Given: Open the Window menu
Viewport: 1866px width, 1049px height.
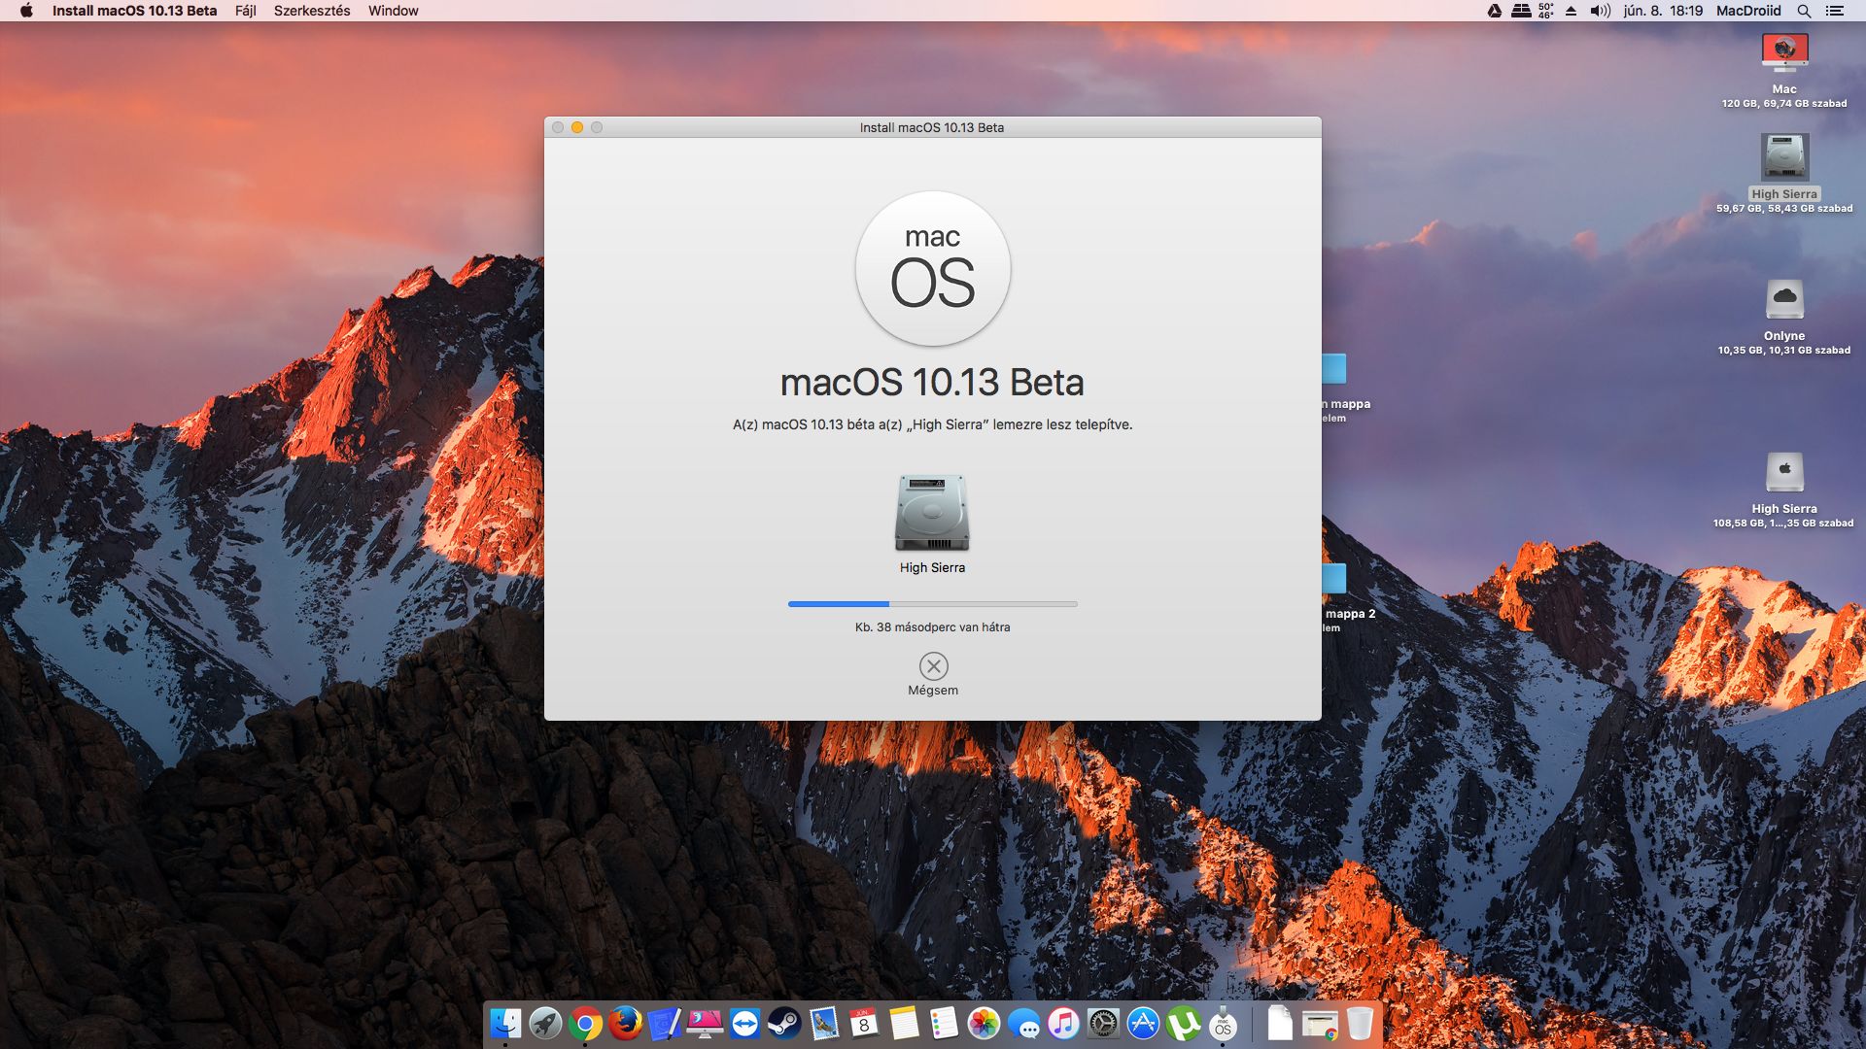Looking at the screenshot, I should coord(393,11).
